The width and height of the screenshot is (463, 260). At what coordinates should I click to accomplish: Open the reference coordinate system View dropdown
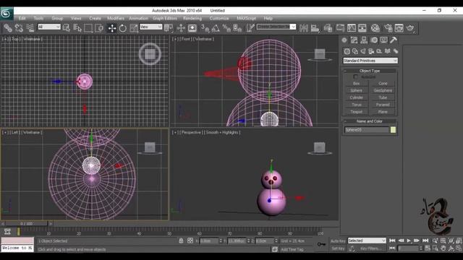click(150, 27)
